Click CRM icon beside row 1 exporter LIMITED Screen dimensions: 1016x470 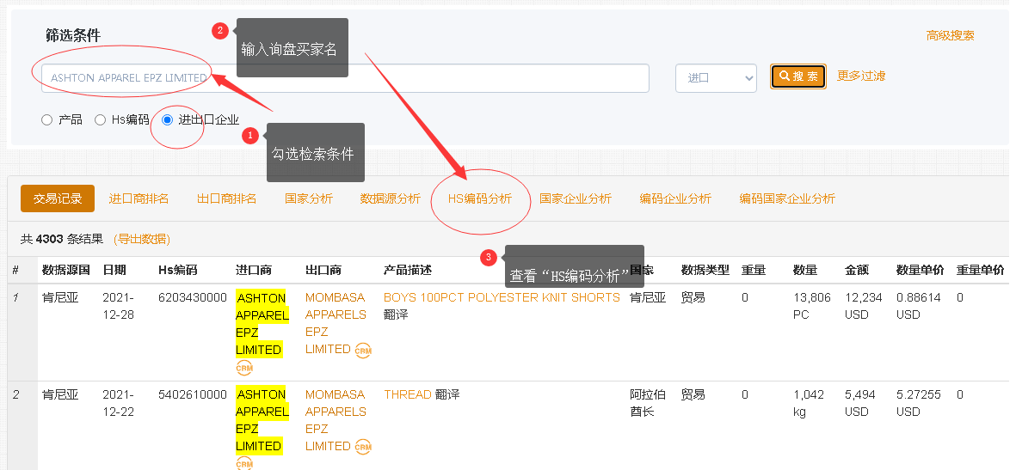tap(363, 351)
